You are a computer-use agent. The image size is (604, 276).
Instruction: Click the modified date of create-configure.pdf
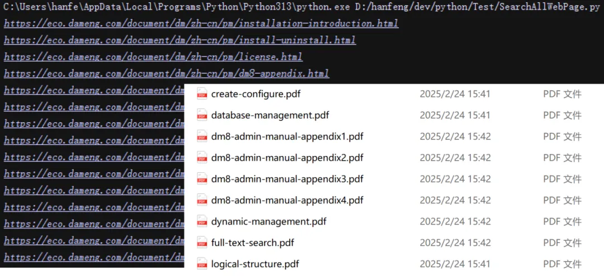point(455,94)
